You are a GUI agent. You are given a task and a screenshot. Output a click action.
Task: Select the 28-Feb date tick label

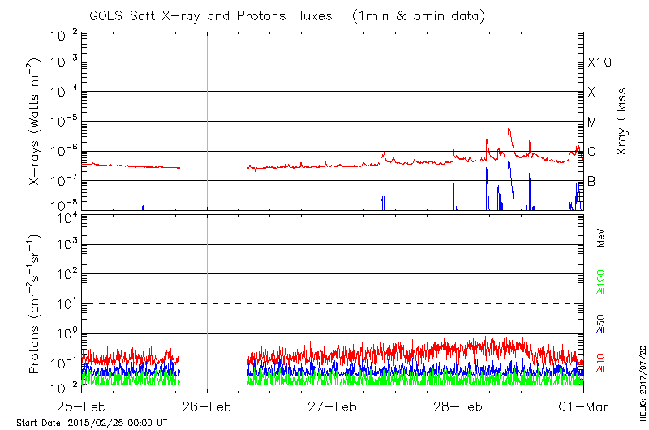click(x=458, y=406)
